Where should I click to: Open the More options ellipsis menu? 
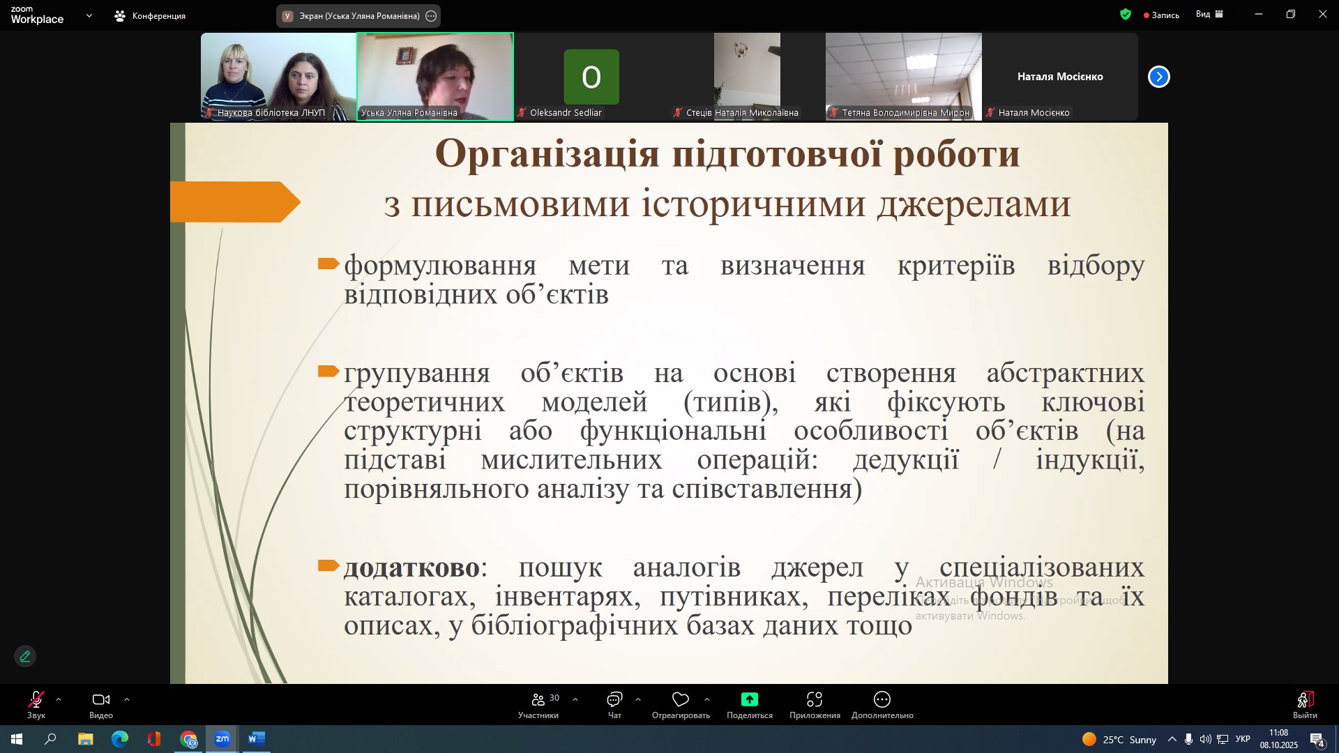pos(882,700)
